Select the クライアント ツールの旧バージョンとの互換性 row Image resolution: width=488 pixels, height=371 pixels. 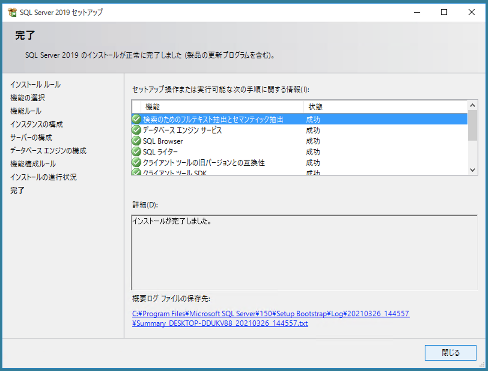300,163
